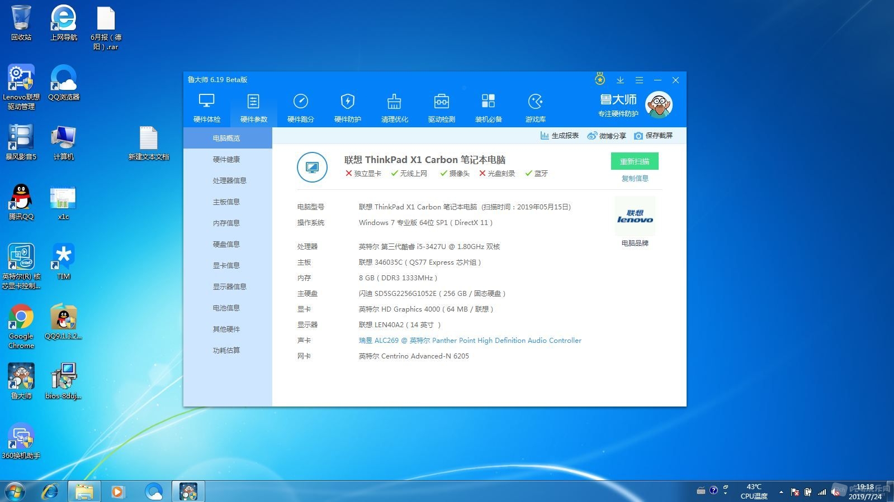Image resolution: width=894 pixels, height=502 pixels.
Task: Select the TIM desktop icon
Action: point(64,262)
